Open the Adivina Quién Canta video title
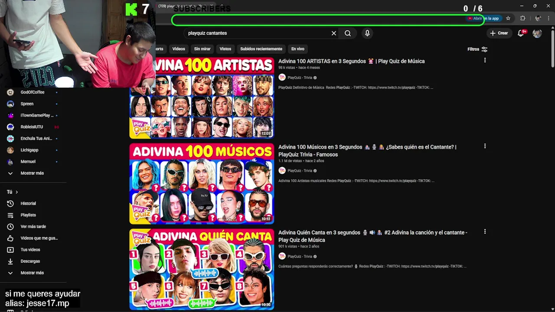This screenshot has height=312, width=555. tap(373, 236)
